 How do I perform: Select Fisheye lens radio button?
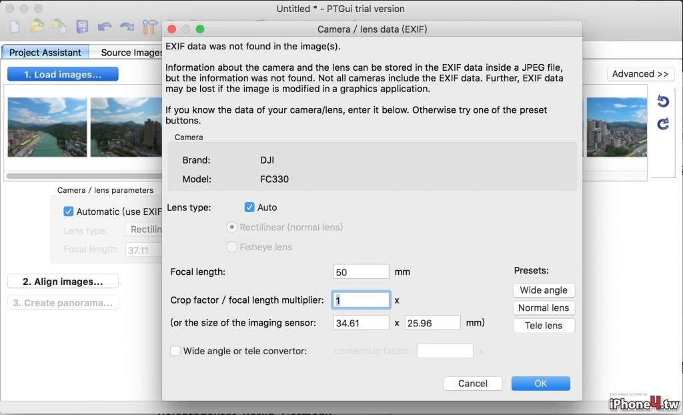(231, 247)
